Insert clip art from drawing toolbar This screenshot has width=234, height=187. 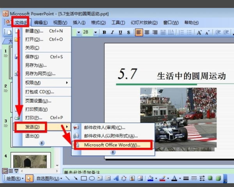pyautogui.click(x=132, y=178)
